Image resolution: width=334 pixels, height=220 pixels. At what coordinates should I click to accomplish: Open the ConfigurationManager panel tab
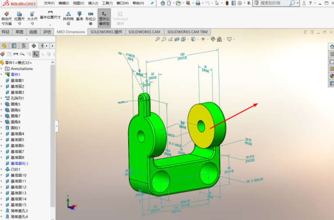point(24,46)
